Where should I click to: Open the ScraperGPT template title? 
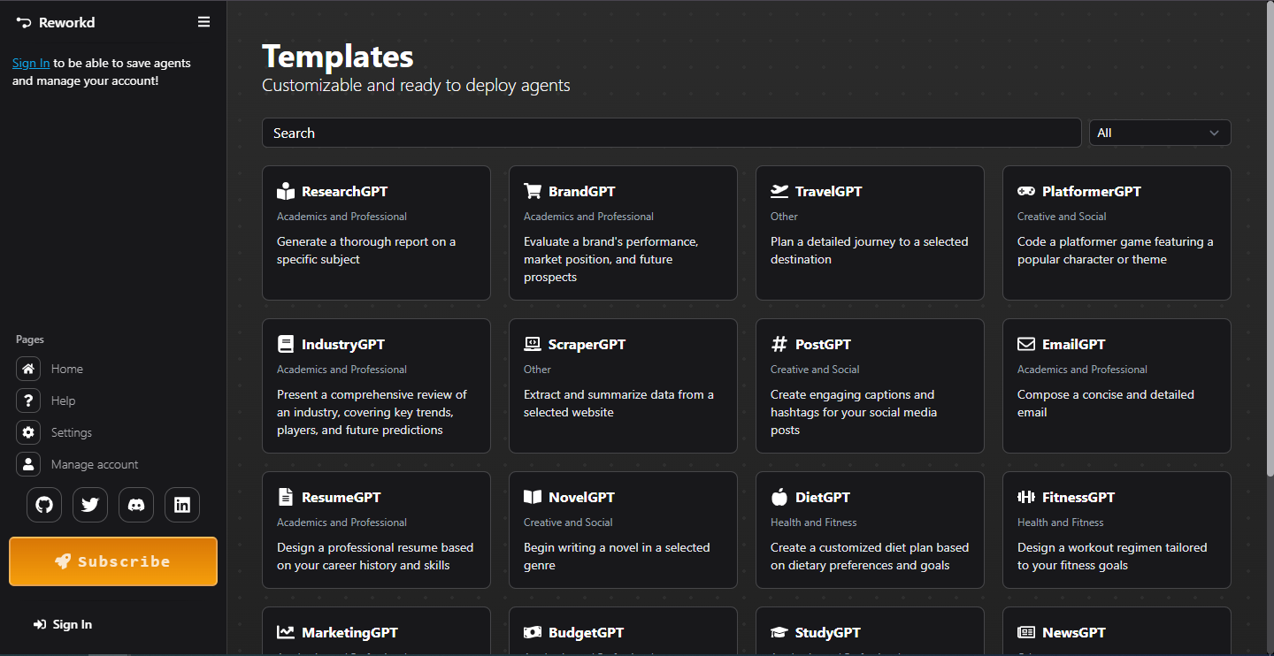587,344
